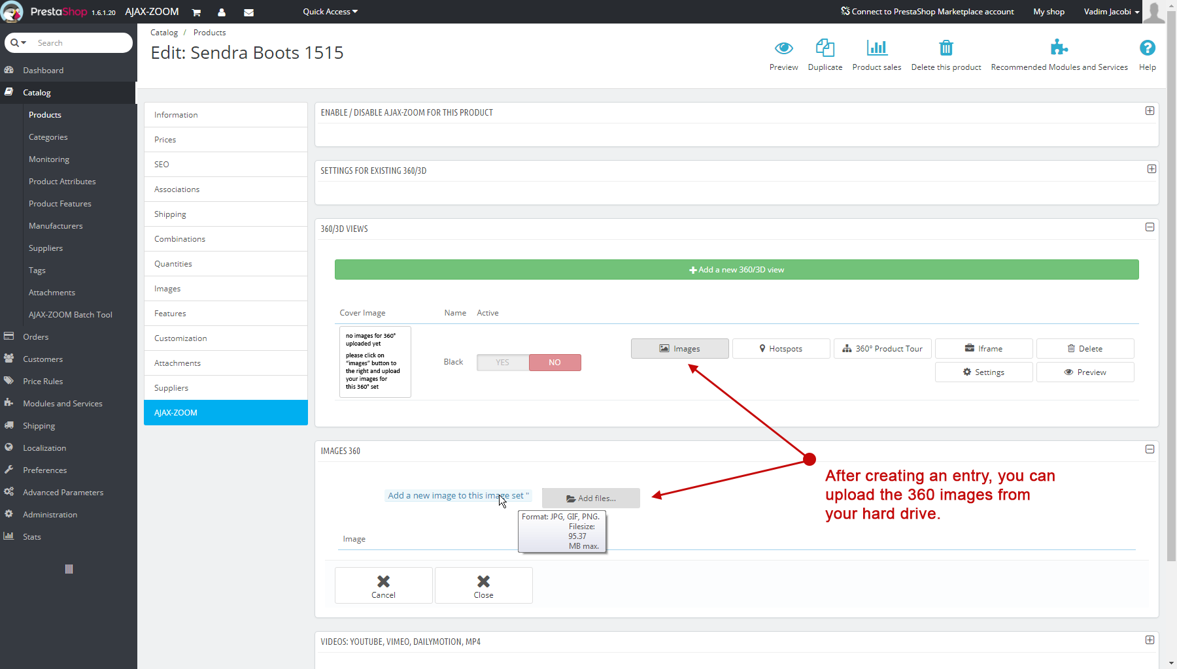Open AJAX-ZOOM Batch Tool in Catalog submenu
This screenshot has height=669, width=1177.
tap(71, 315)
